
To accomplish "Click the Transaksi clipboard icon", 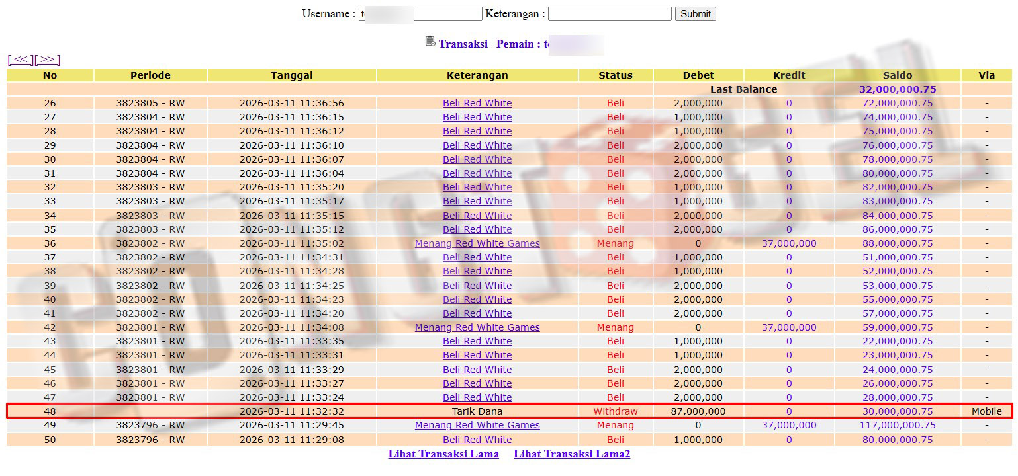I will coord(430,42).
